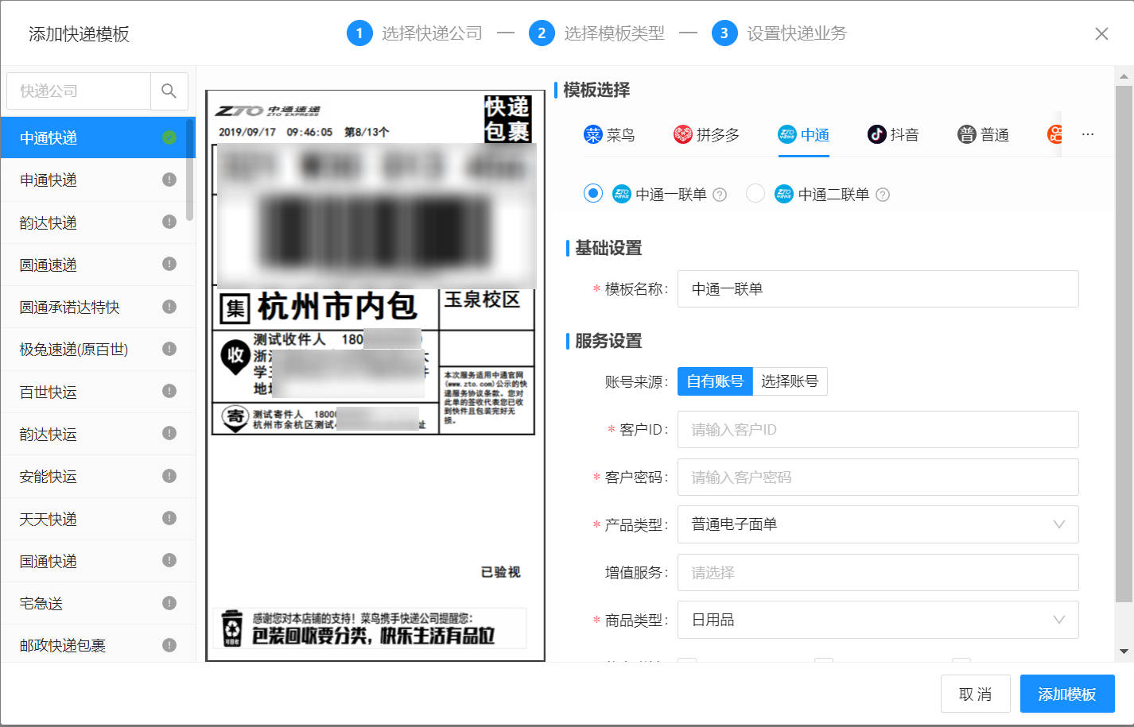
Task: Click info icon beside 百世快运
Action: click(169, 391)
